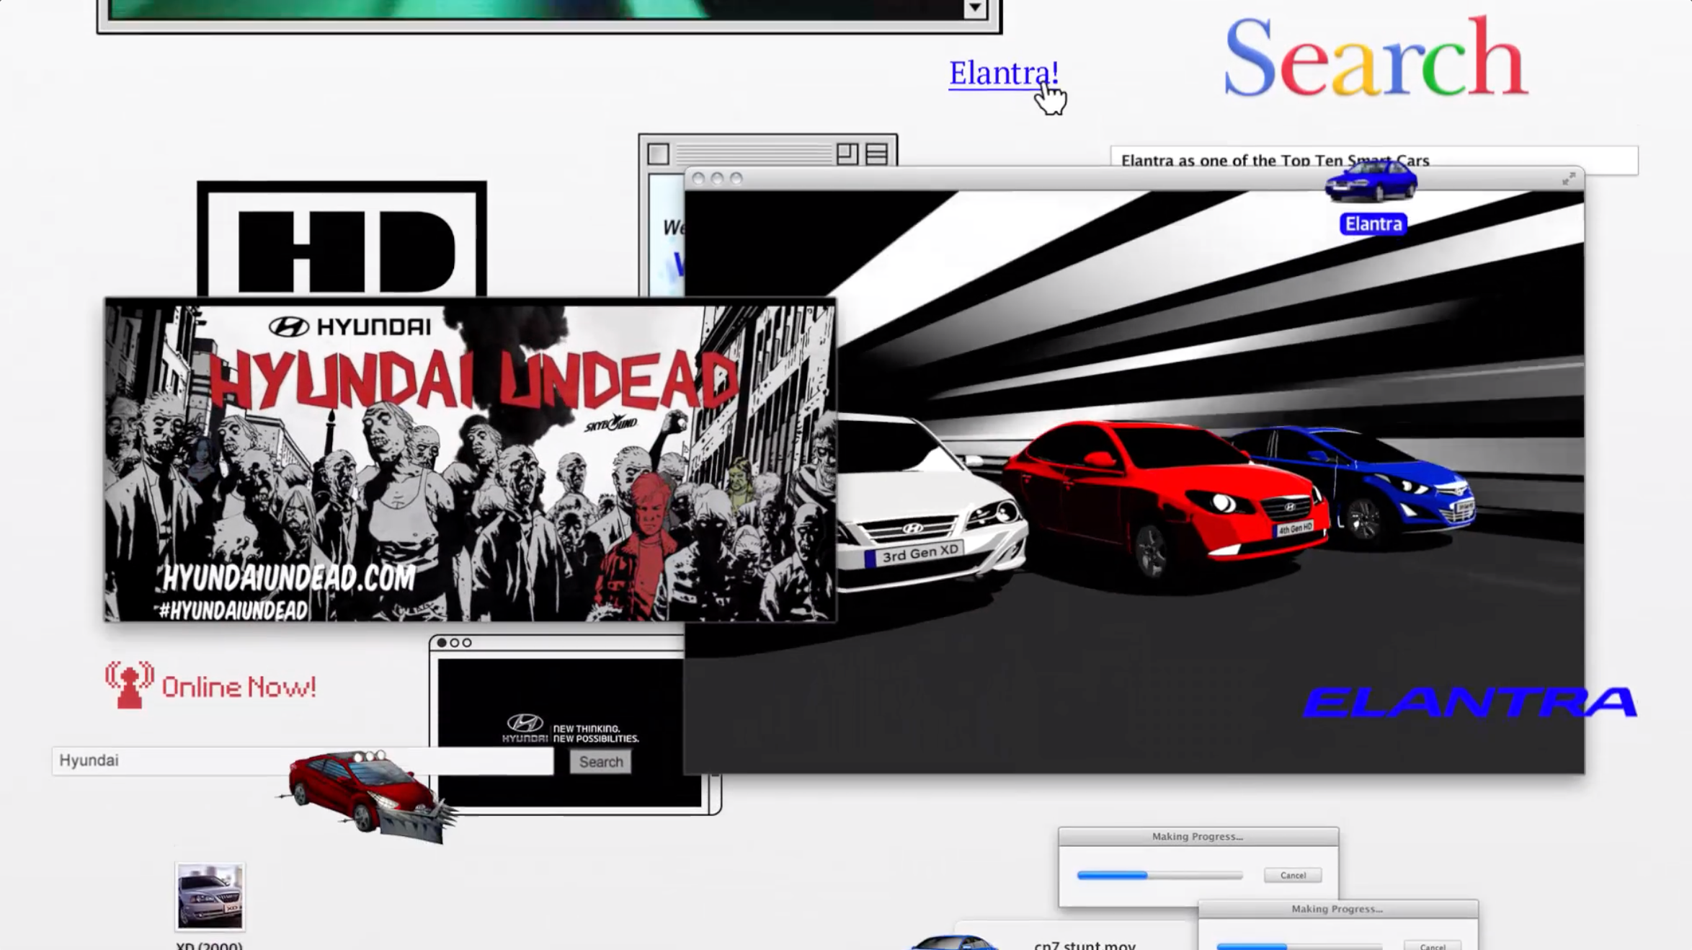
Task: Click the Elantra Top Ten Smart Cars search field
Action: [1373, 159]
